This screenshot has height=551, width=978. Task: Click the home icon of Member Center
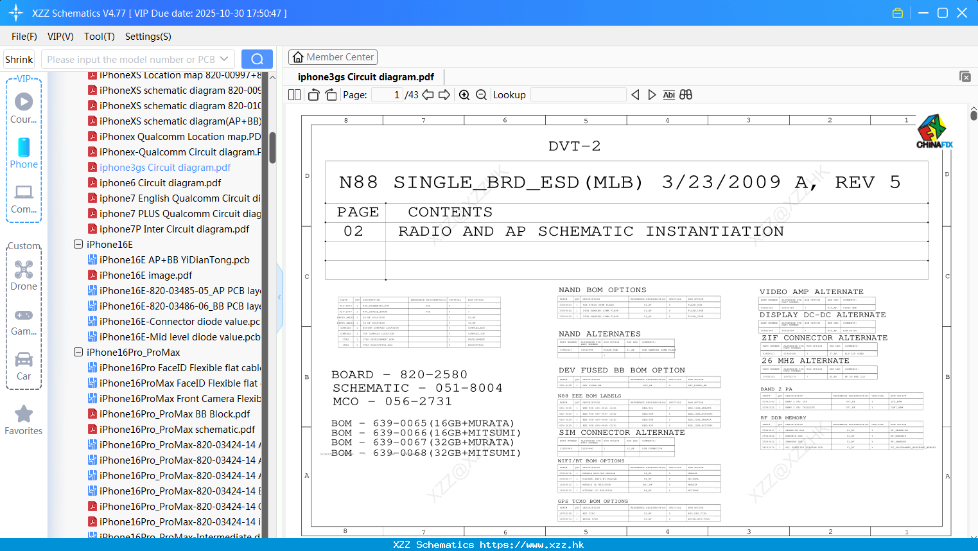(298, 57)
